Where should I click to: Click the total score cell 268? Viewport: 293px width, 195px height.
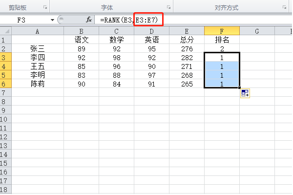click(x=187, y=75)
